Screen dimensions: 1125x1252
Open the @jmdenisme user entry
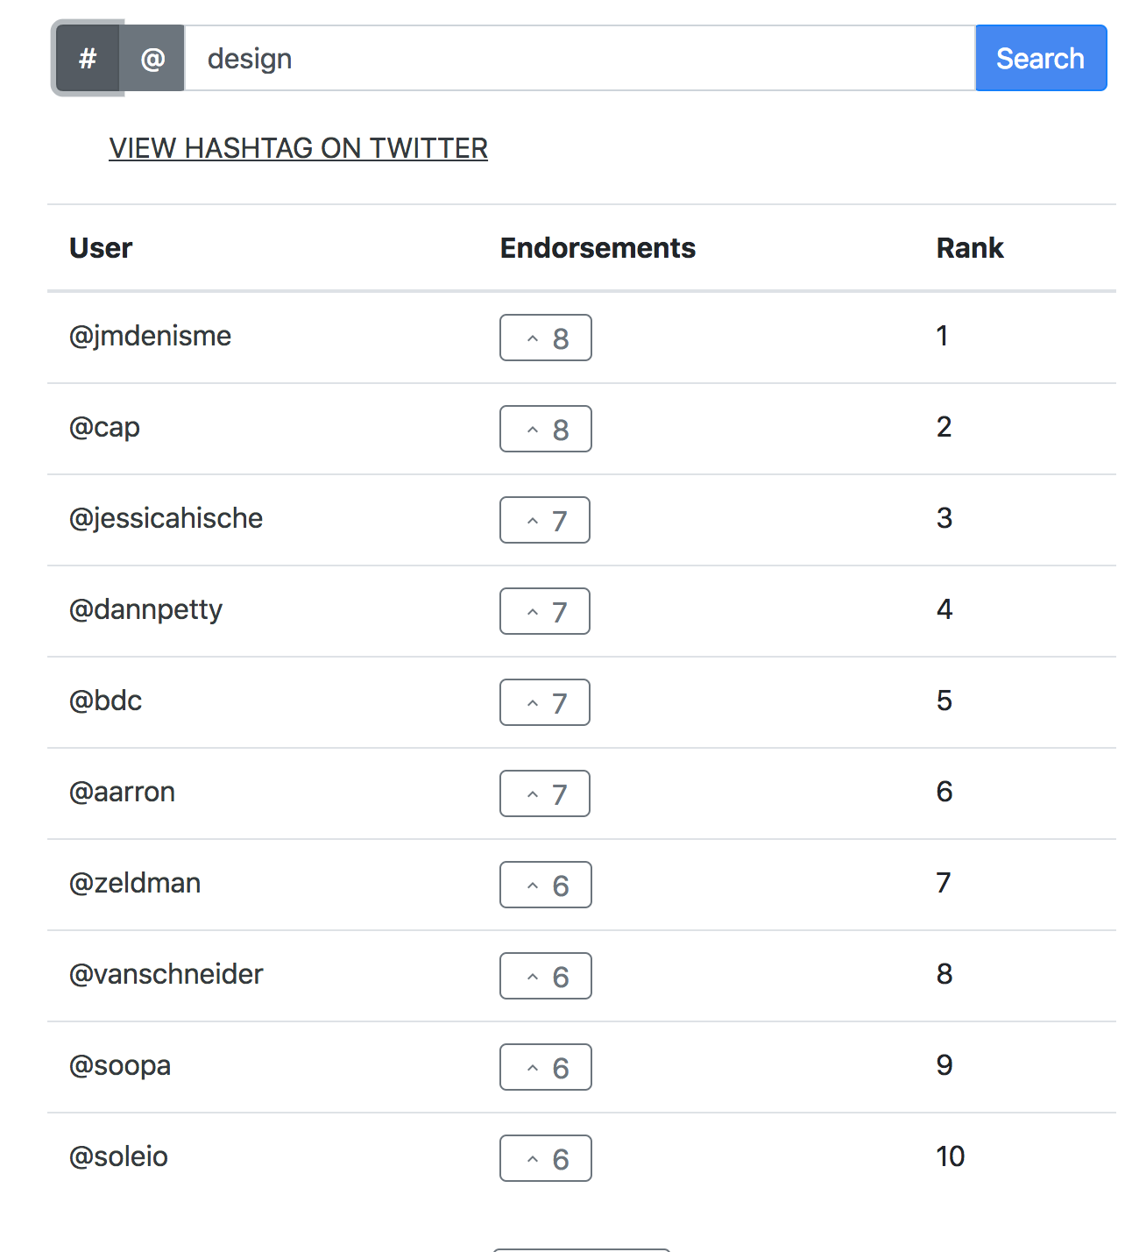[x=150, y=336]
